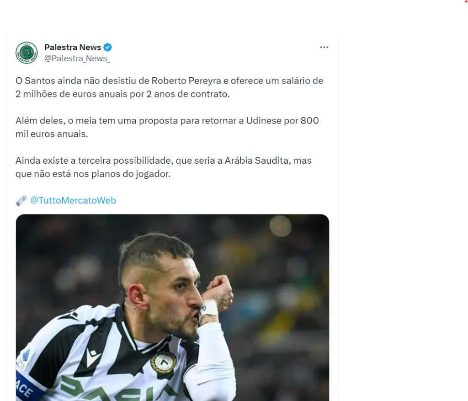Click the rolled newspaper emoji

tap(21, 201)
